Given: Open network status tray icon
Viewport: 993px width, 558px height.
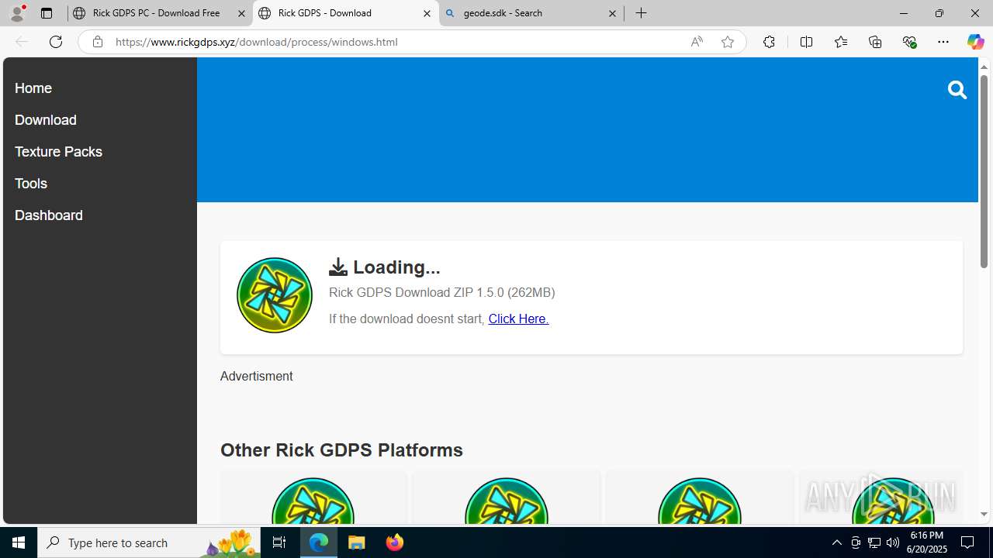Looking at the screenshot, I should (x=874, y=542).
